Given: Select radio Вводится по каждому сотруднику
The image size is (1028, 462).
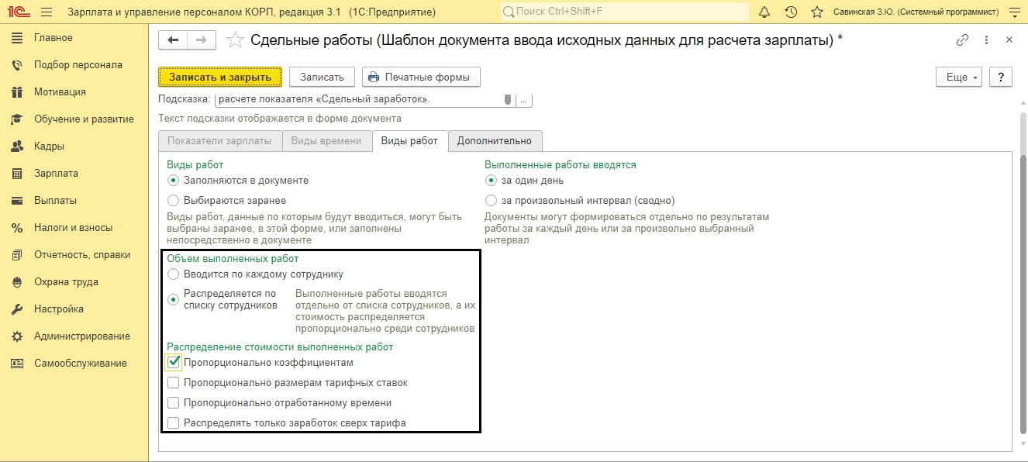Looking at the screenshot, I should tap(174, 274).
